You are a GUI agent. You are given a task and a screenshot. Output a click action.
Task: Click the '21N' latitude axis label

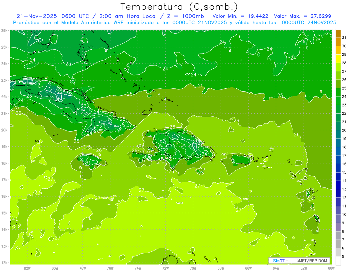click(x=5, y=113)
